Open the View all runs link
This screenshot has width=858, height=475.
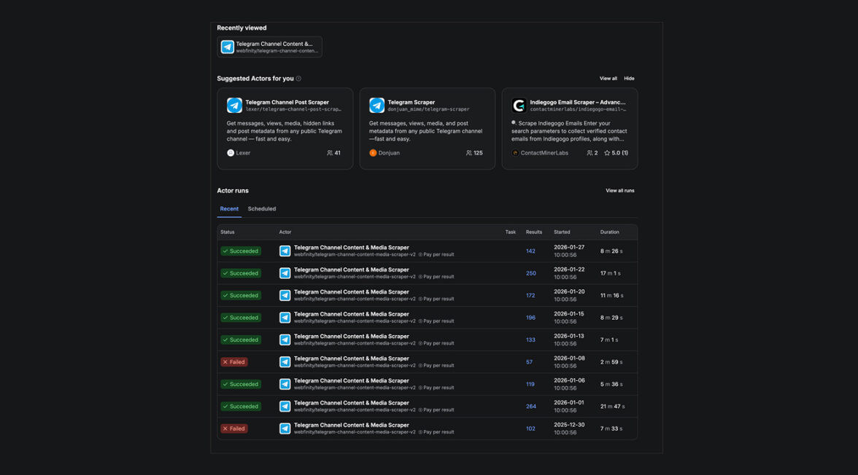coord(619,191)
